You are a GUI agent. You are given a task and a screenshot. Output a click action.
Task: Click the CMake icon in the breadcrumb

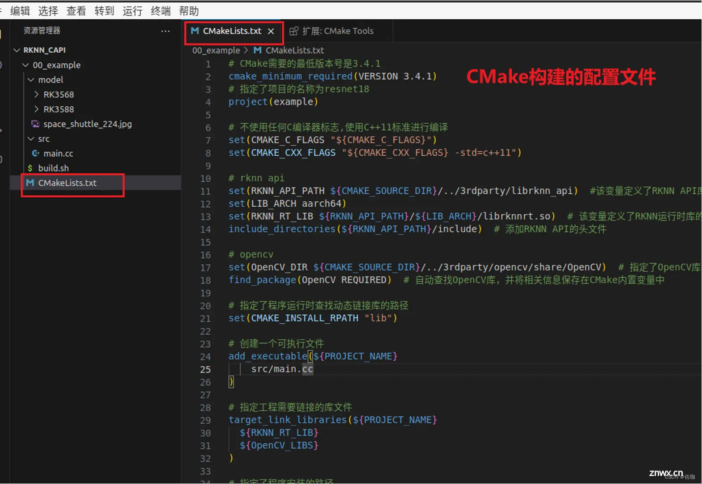point(258,50)
